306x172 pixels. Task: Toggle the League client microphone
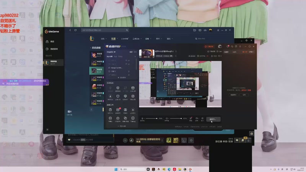click(x=248, y=140)
